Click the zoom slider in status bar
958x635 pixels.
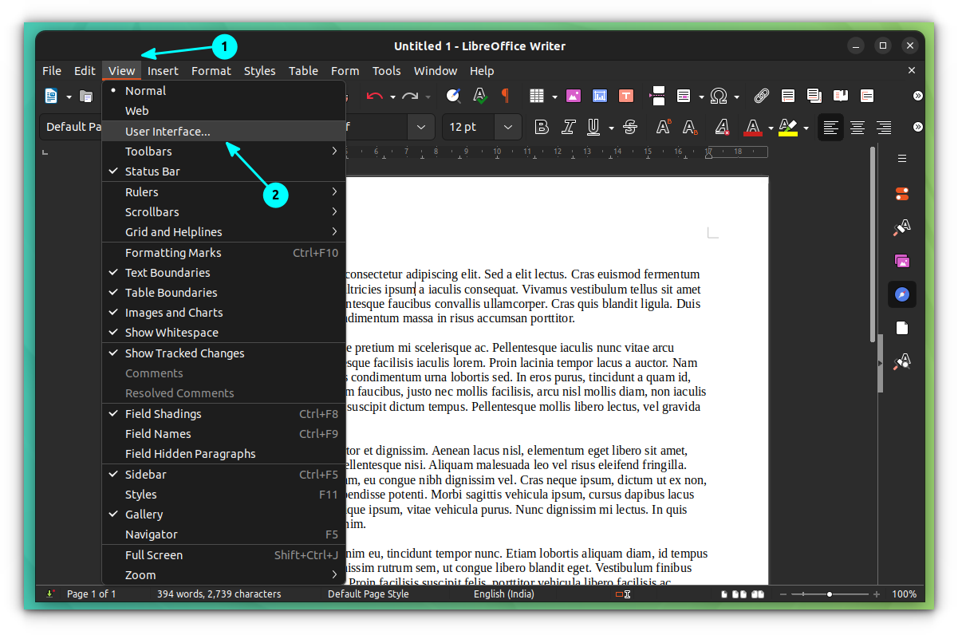click(830, 594)
